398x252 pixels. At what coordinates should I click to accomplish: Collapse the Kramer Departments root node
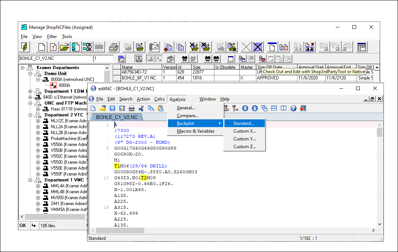[x=22, y=68]
